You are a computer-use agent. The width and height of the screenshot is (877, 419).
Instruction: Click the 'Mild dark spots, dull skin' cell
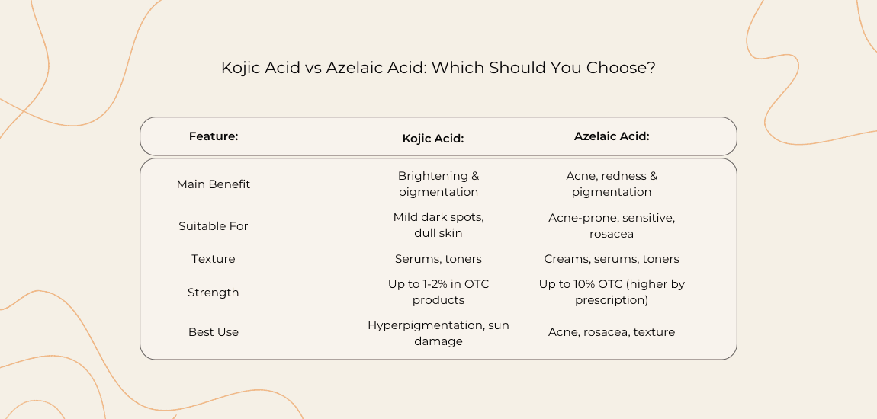coord(438,225)
